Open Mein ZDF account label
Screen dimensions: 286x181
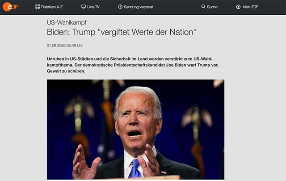tap(250, 7)
